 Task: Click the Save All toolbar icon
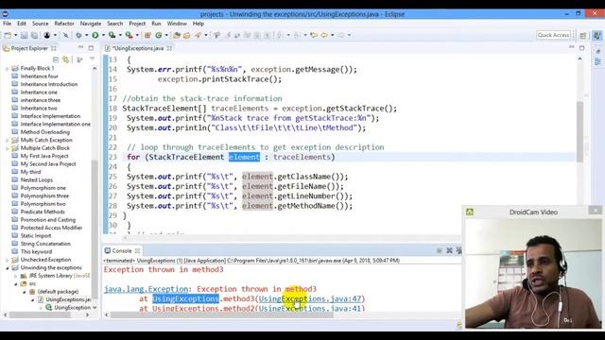click(x=34, y=35)
